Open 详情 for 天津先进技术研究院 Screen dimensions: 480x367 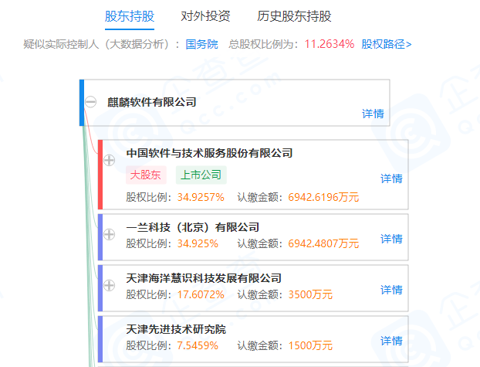391,341
